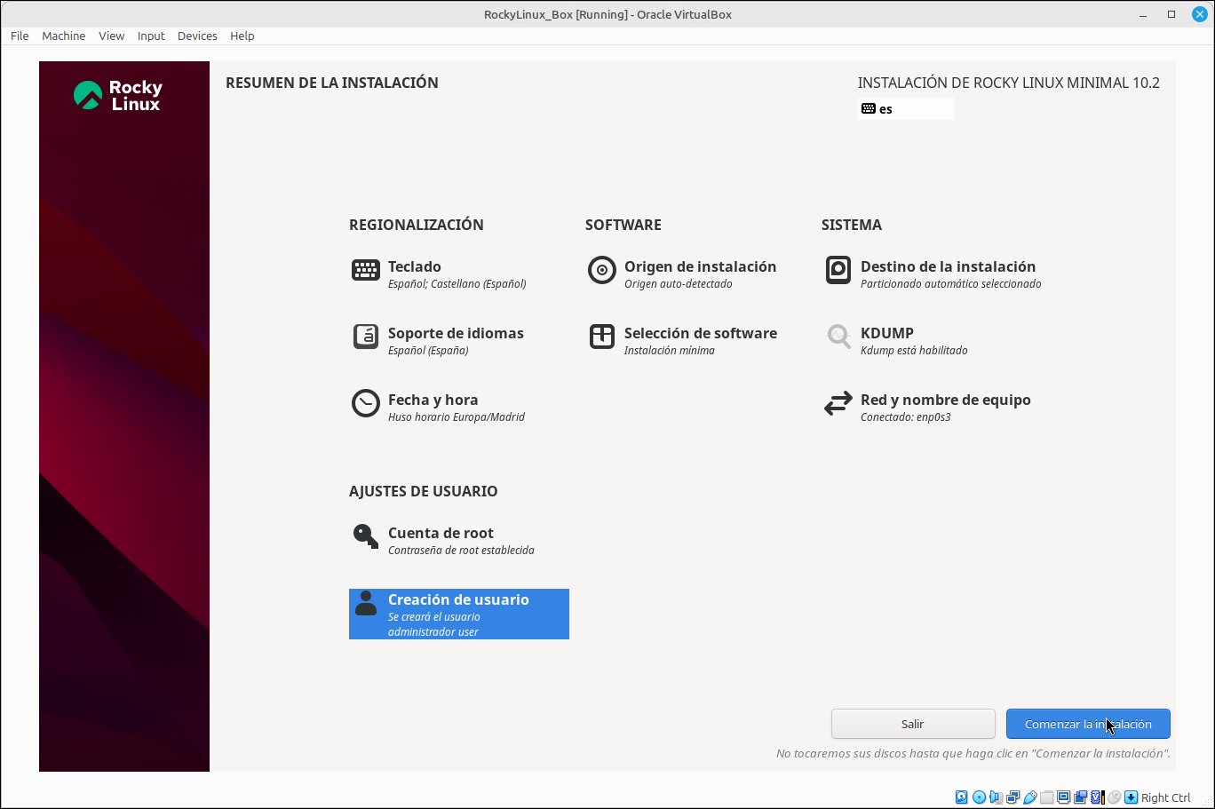Viewport: 1215px width, 809px height.
Task: Open the File menu
Action: click(x=20, y=36)
